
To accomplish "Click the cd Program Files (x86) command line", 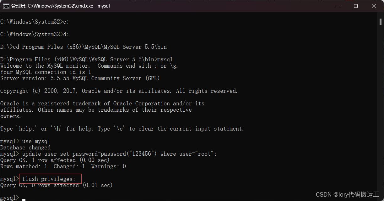I will (x=84, y=47).
